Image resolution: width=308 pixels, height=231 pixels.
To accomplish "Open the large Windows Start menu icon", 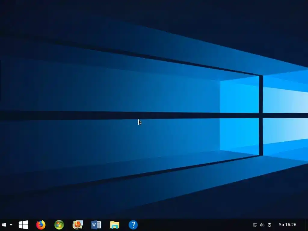I will click(x=23, y=225).
